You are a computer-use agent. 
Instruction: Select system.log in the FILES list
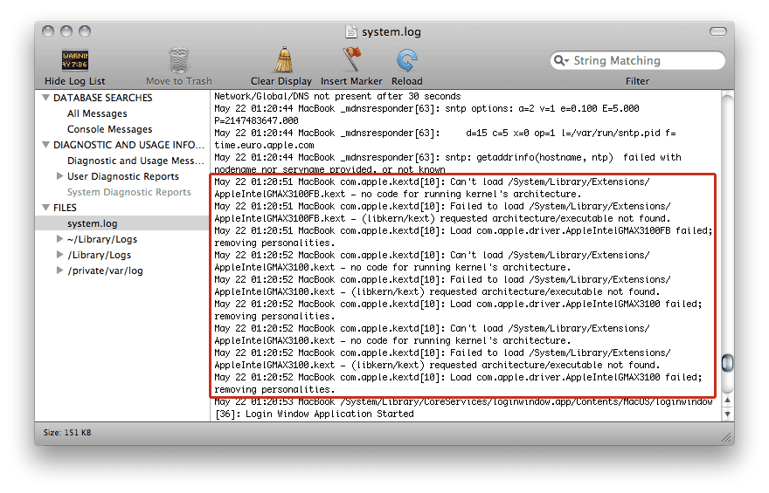pyautogui.click(x=122, y=223)
